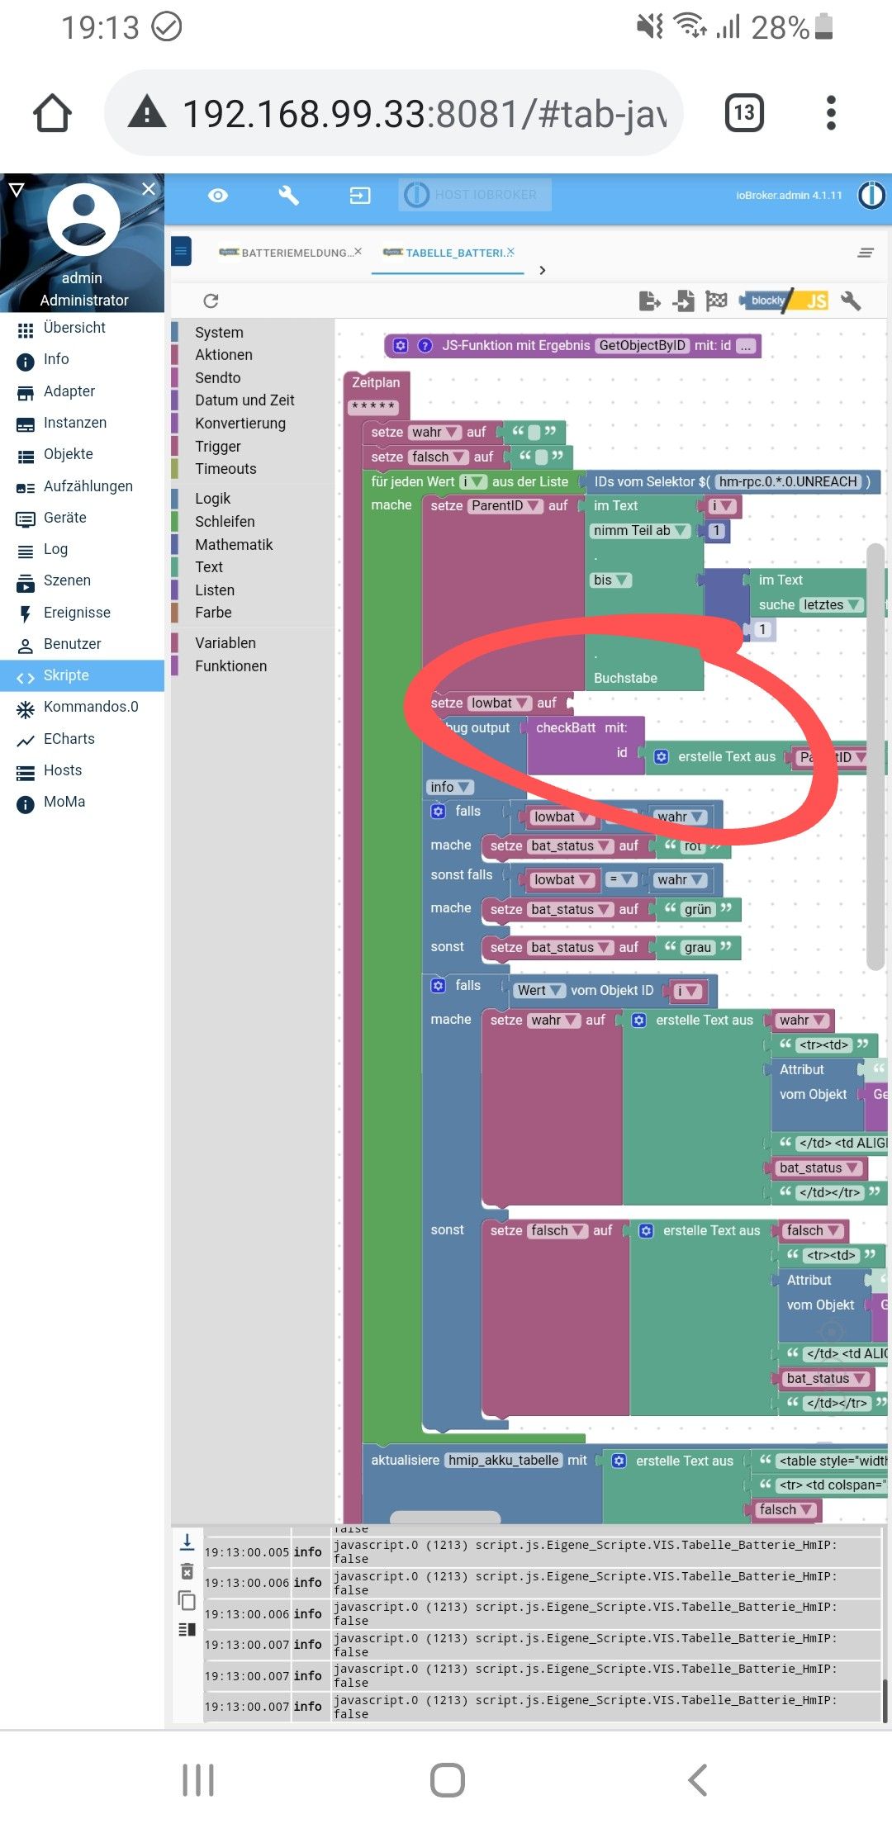Screen dimensions: 892x1833
Task: Toggle the blockly to JS switch
Action: (784, 301)
